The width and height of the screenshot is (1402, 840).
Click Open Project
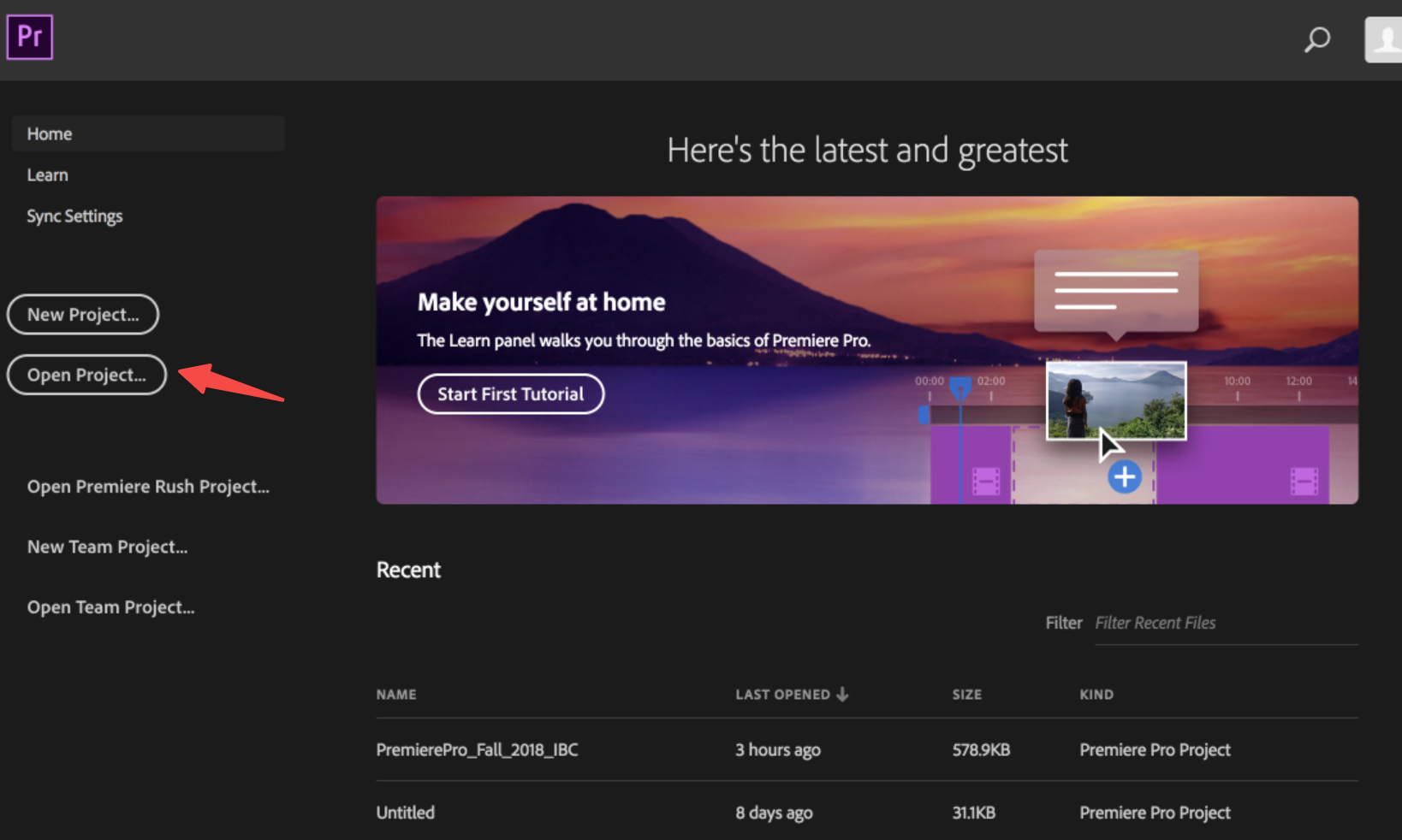pos(86,375)
